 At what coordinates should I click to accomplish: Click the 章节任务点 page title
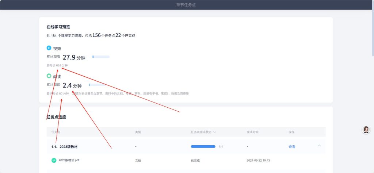pyautogui.click(x=186, y=5)
